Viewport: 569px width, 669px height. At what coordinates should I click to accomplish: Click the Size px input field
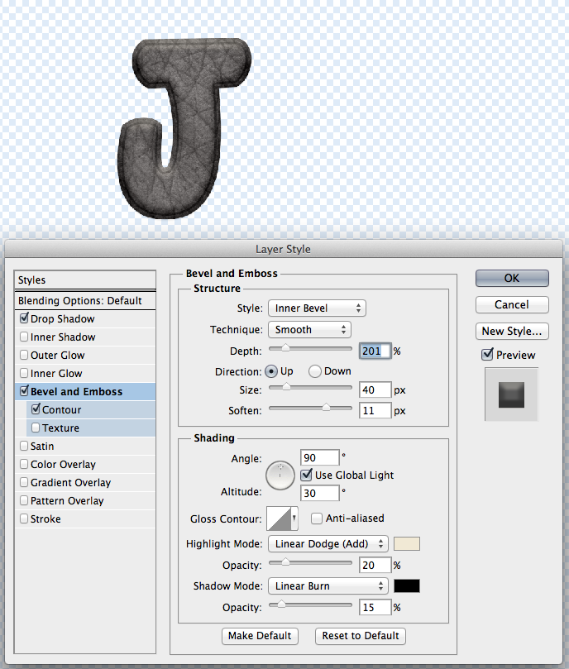pyautogui.click(x=375, y=390)
